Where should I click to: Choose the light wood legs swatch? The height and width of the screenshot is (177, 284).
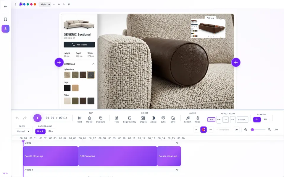(x=75, y=88)
